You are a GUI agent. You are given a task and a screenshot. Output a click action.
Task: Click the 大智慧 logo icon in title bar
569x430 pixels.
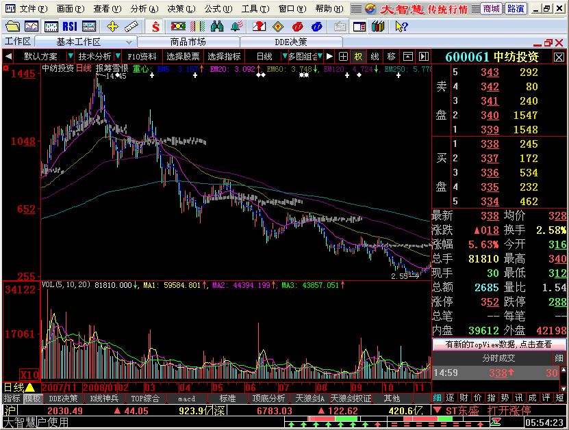click(x=370, y=9)
